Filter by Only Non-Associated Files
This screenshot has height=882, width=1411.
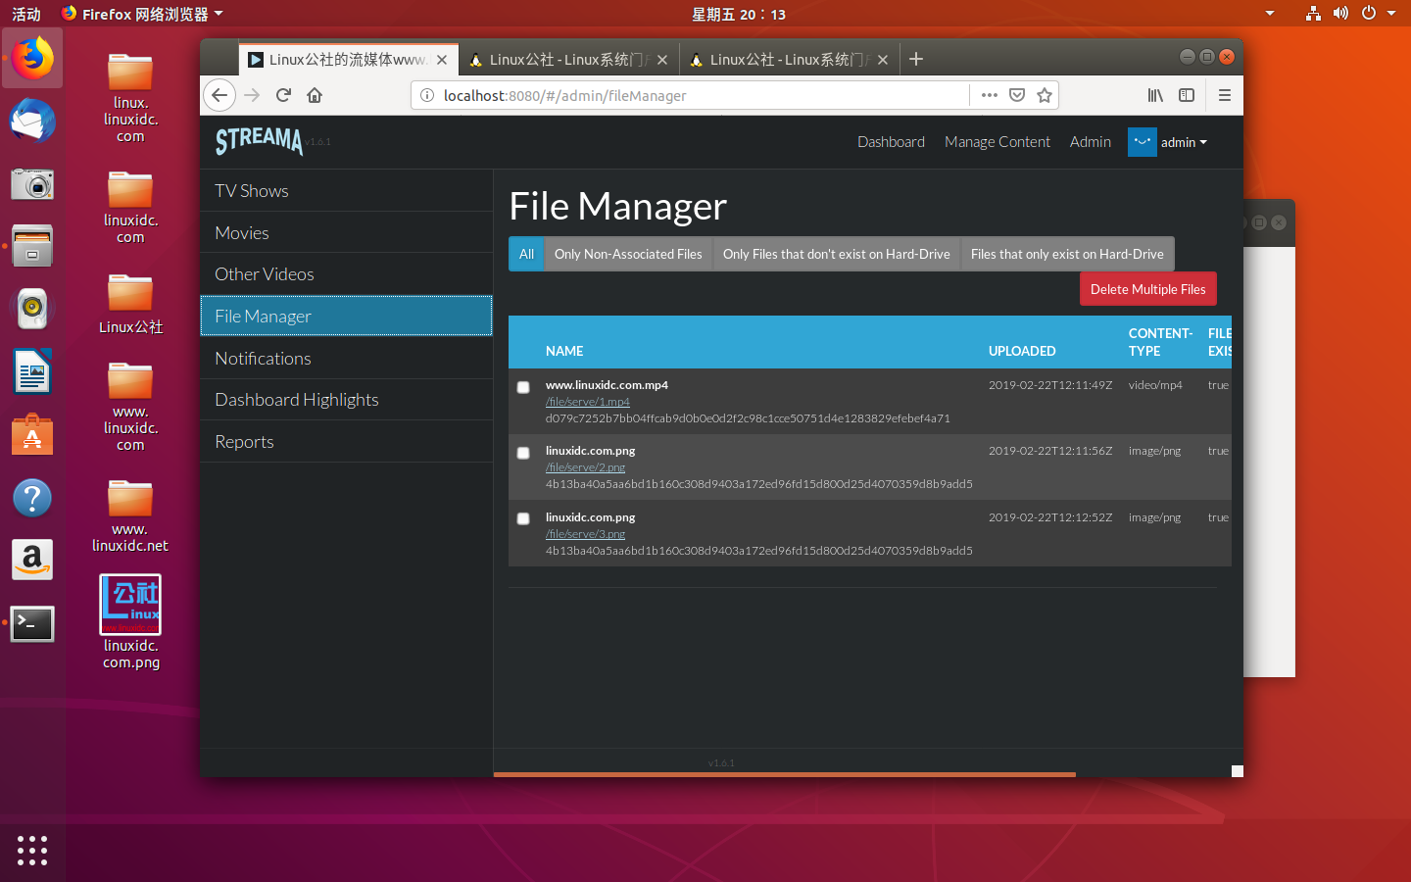click(x=628, y=254)
